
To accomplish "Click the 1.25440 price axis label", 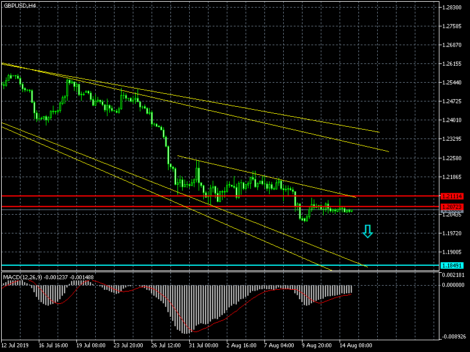I will point(452,83).
